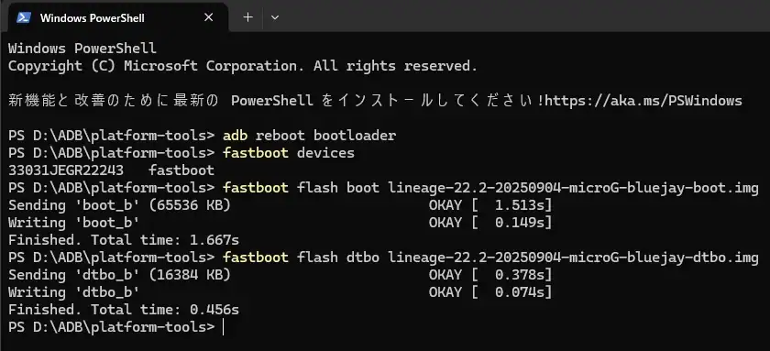Click the 'OKAY [ 1.513s]' result

click(x=490, y=205)
